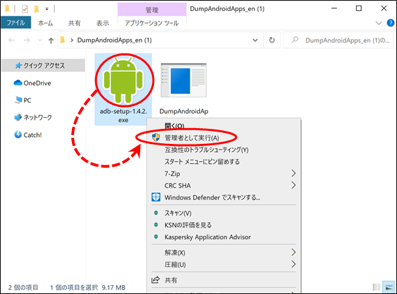Click the star icon for クイック アクセス
The width and height of the screenshot is (397, 294).
[x=18, y=66]
